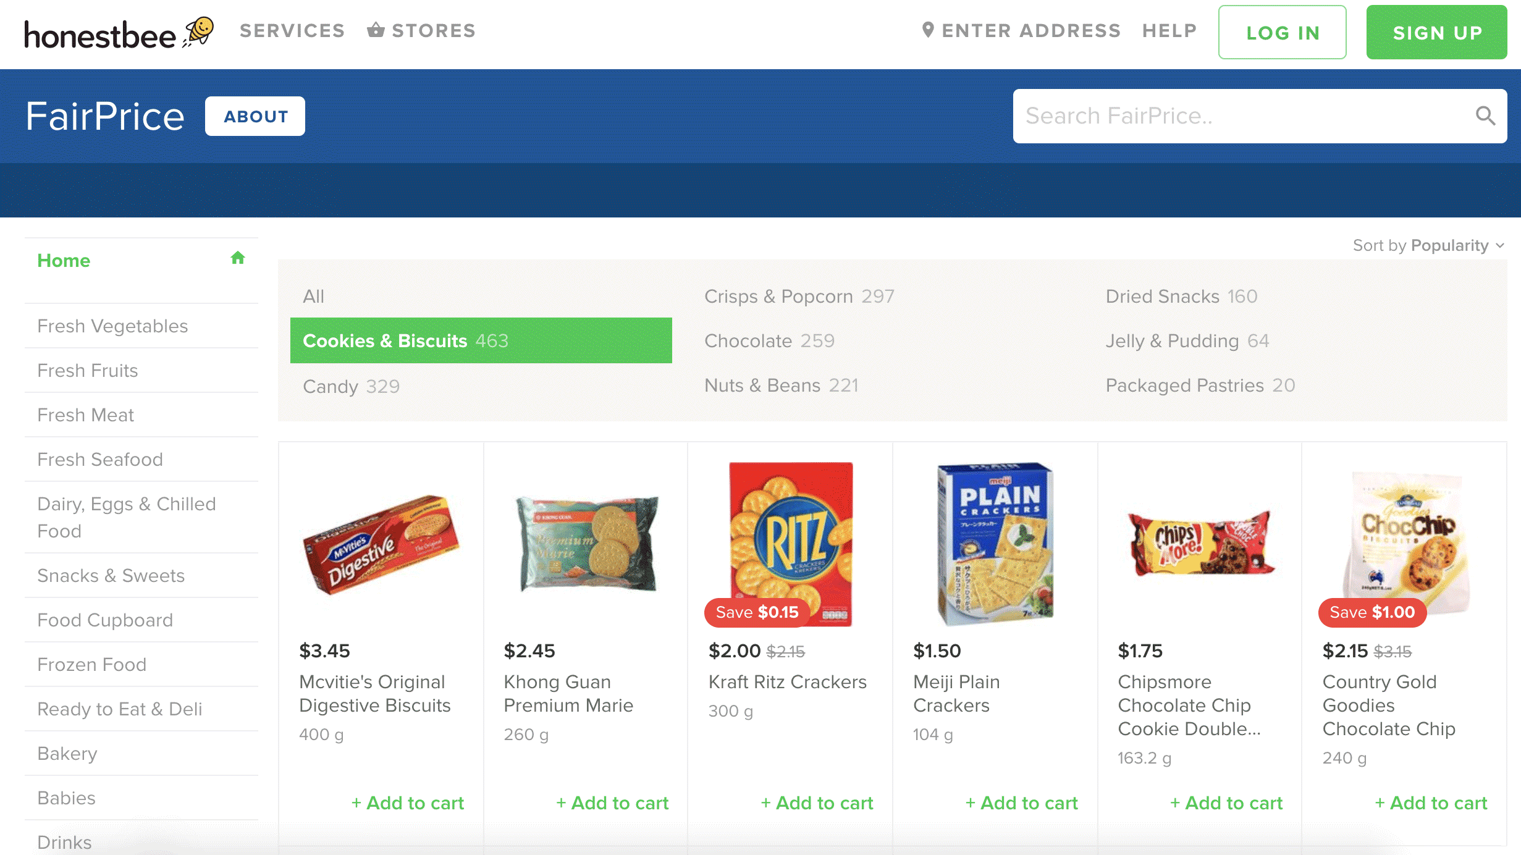
Task: Click the shopping basket icon in STORES
Action: (x=377, y=29)
